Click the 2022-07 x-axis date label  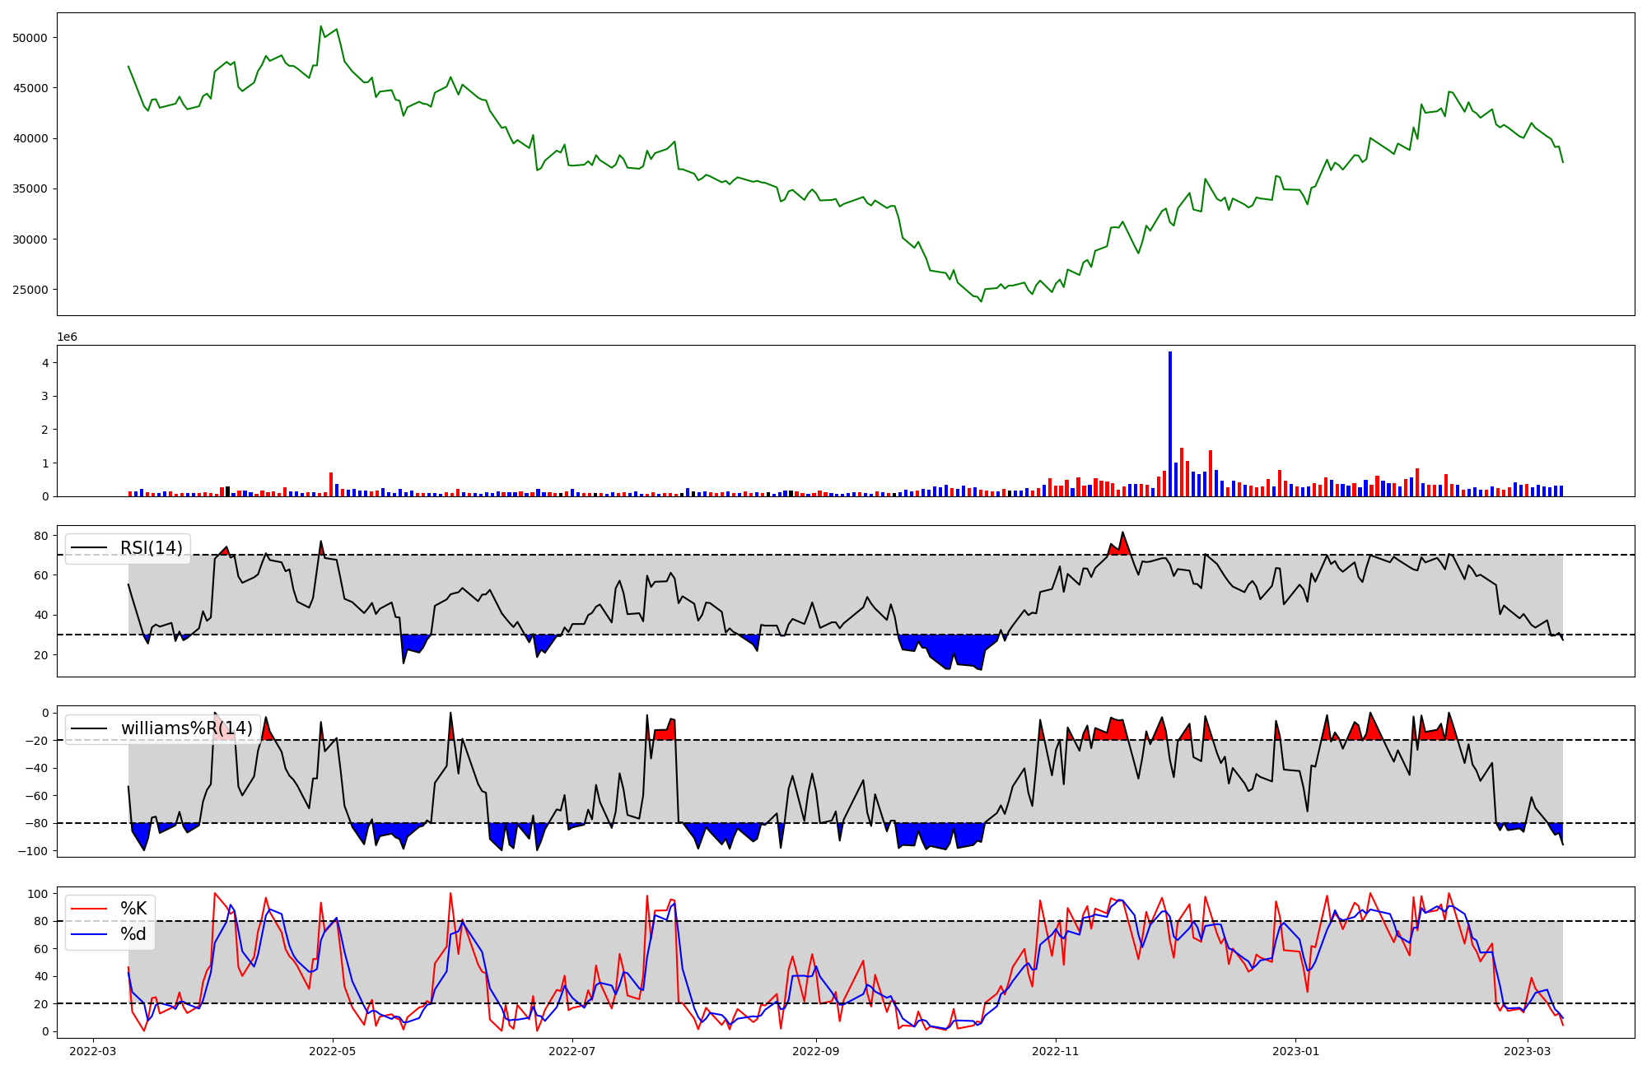click(572, 1051)
